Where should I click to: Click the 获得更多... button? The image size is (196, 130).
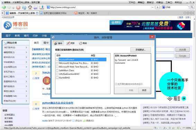click(141, 50)
